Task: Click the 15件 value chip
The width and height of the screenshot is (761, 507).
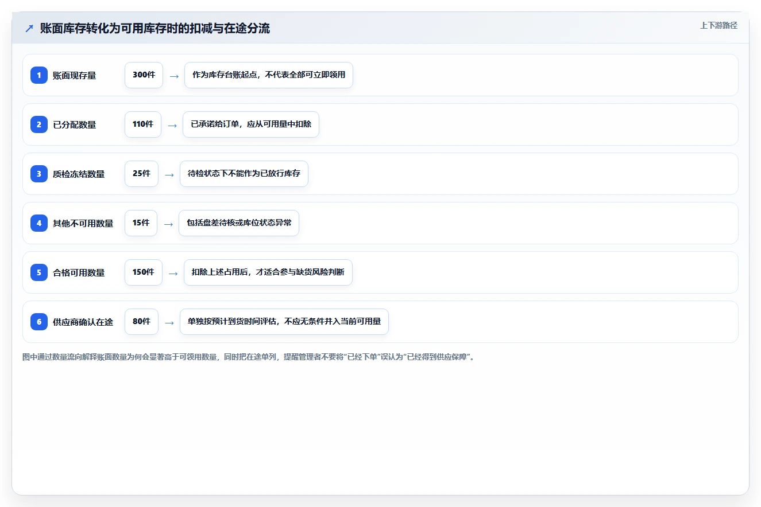Action: tap(141, 223)
